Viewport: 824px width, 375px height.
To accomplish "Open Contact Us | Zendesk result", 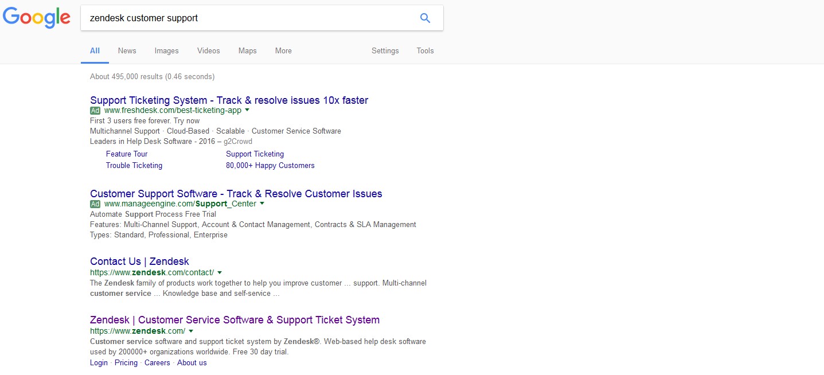I will click(x=139, y=261).
